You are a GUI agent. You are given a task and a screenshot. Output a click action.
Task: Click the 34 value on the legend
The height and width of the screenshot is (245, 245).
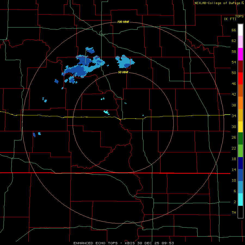[x=234, y=116]
